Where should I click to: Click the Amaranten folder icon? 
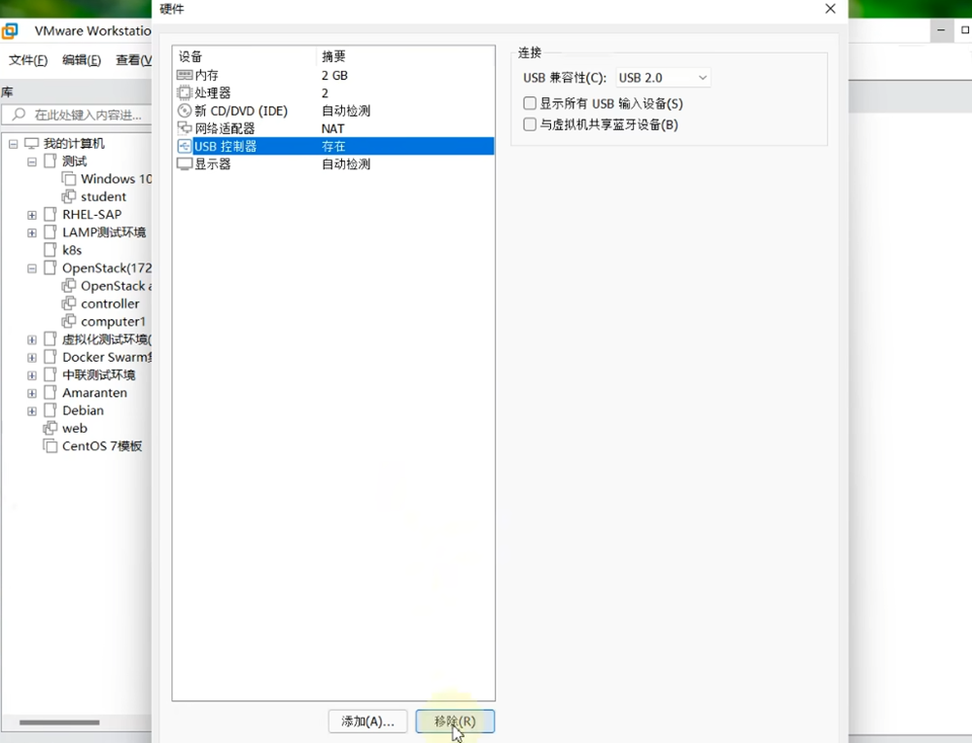51,393
